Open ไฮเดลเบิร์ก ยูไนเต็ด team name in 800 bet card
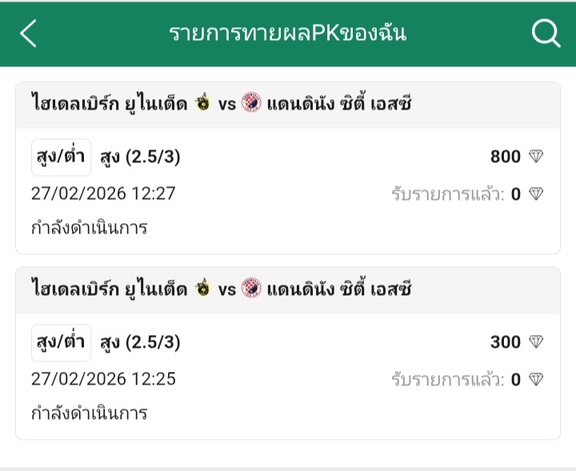The image size is (576, 471). coord(110,103)
